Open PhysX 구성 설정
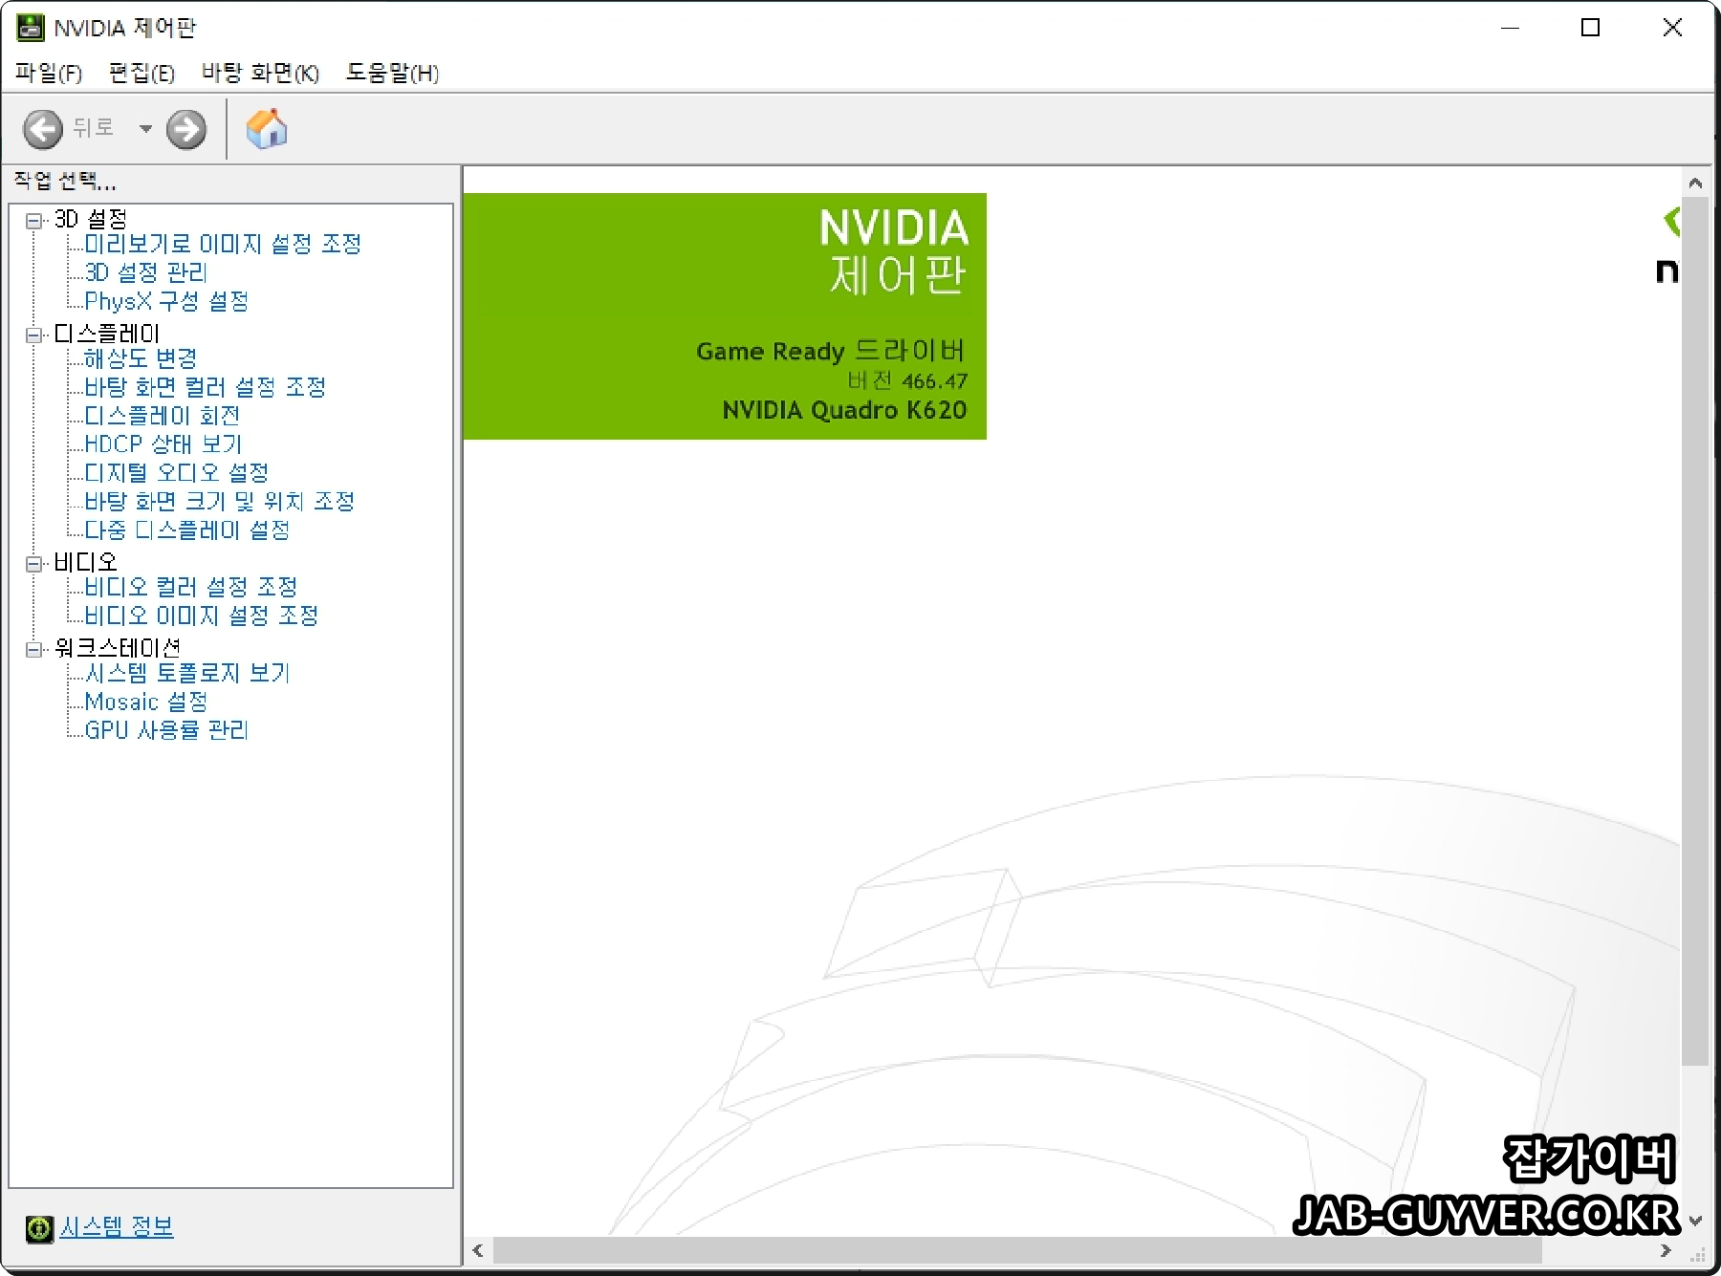The image size is (1721, 1276). coord(166,302)
